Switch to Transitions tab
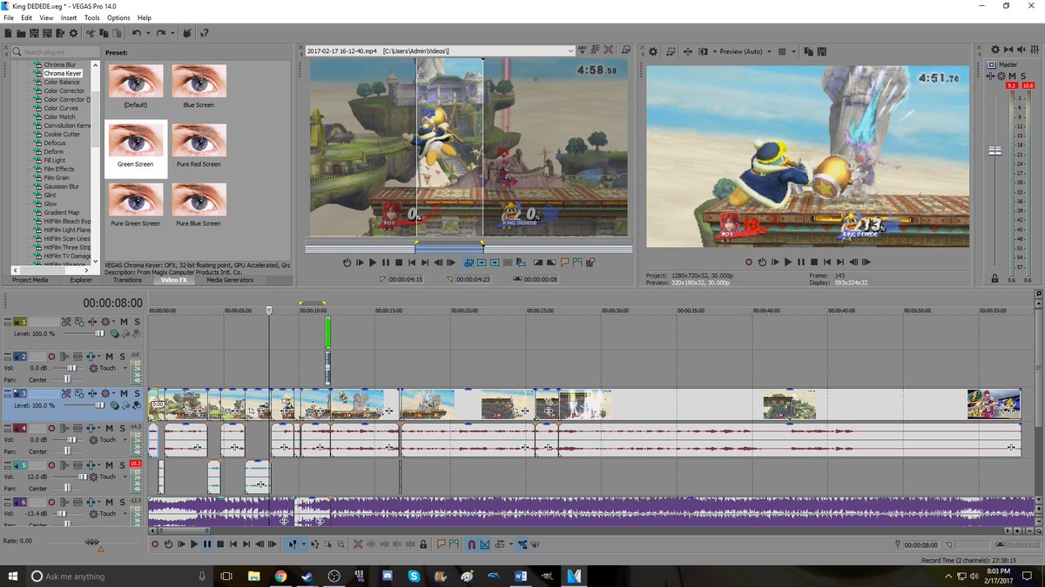 [x=127, y=280]
